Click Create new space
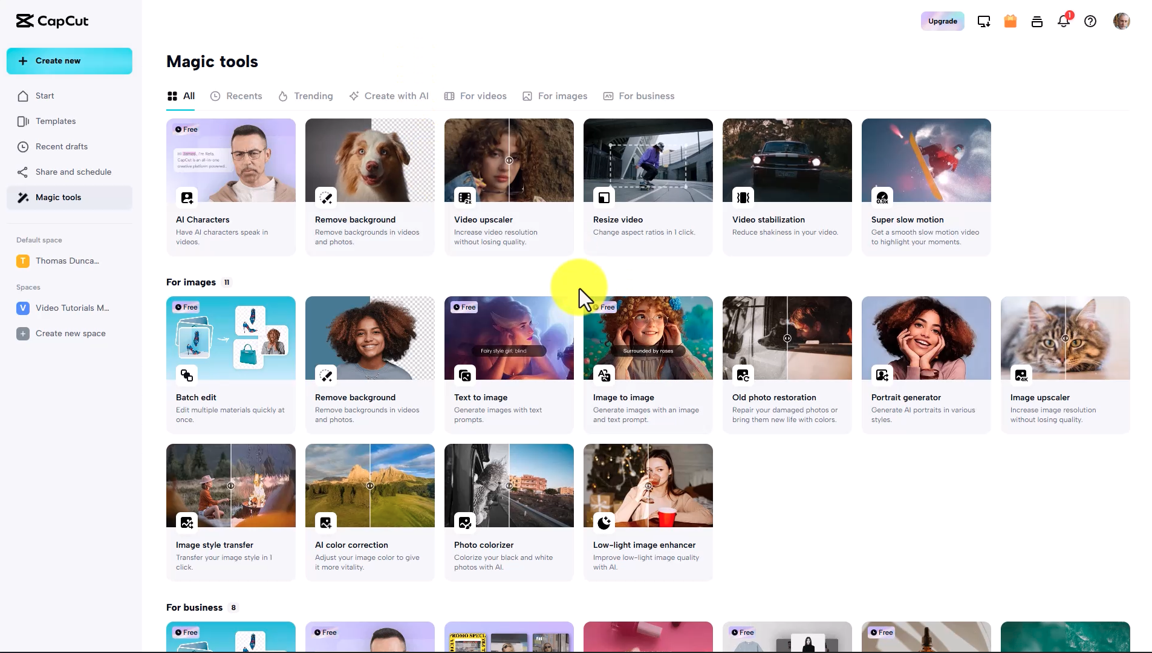 [x=70, y=334]
